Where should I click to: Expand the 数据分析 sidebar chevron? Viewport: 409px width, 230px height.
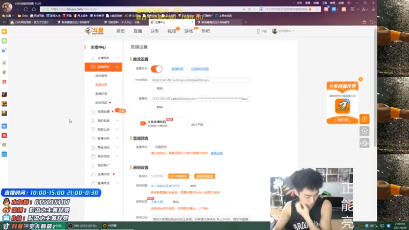coord(118,139)
